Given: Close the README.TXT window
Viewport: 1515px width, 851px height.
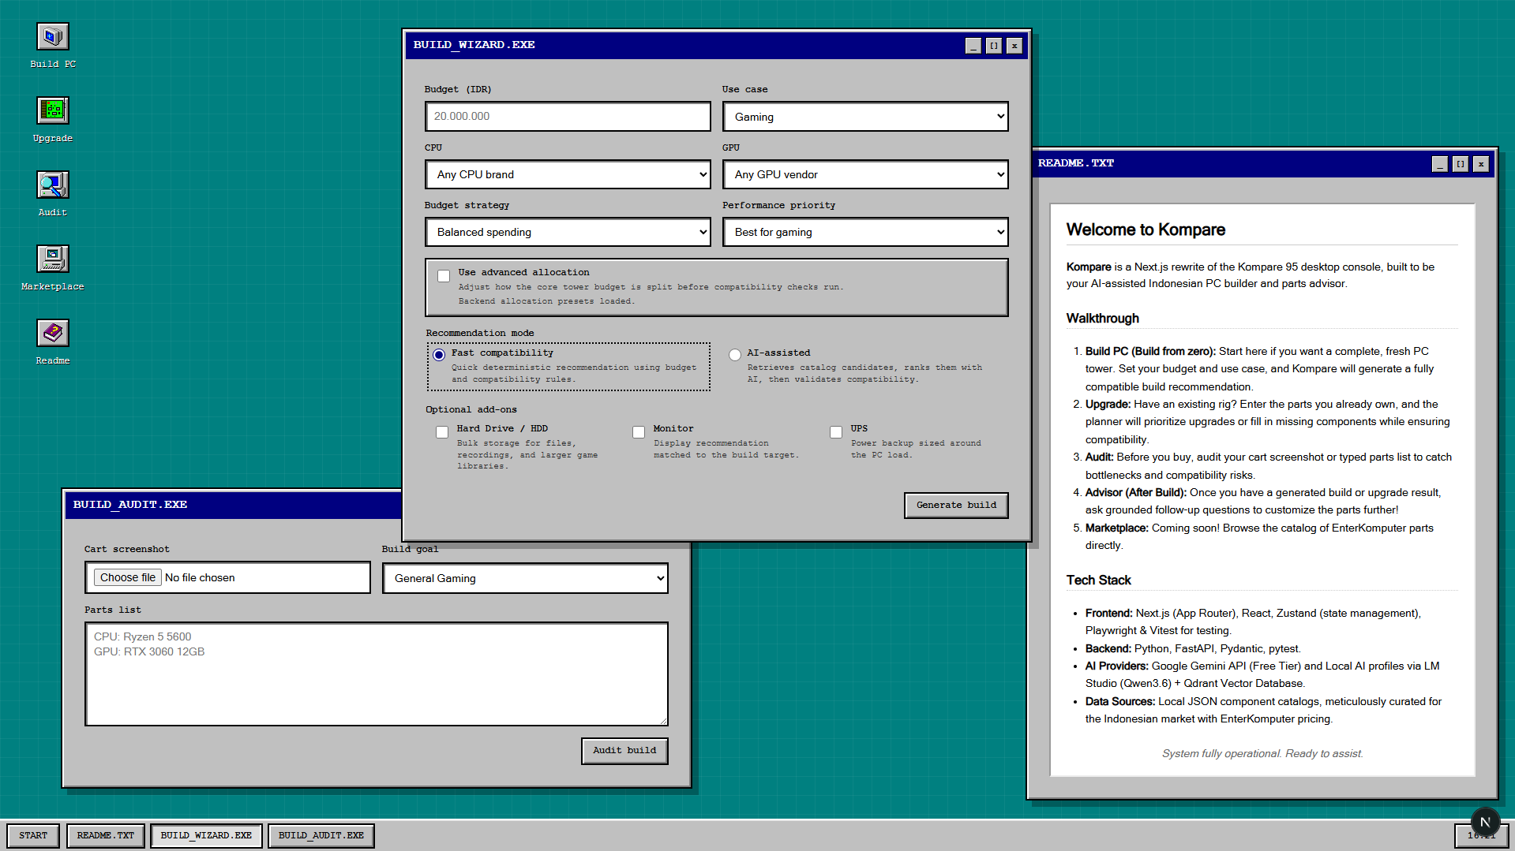Looking at the screenshot, I should [1481, 164].
